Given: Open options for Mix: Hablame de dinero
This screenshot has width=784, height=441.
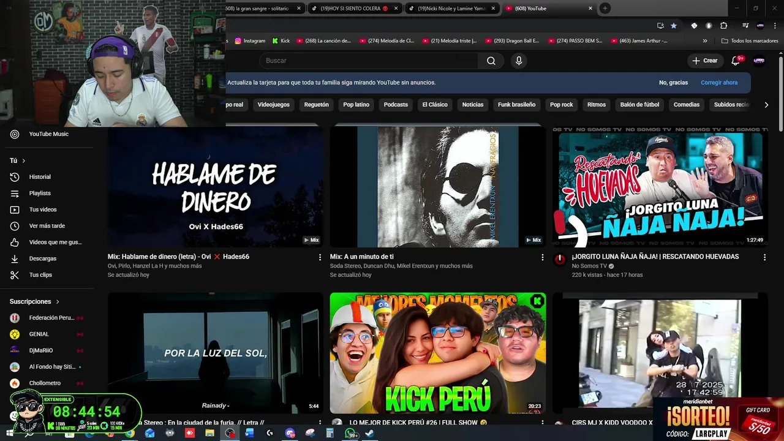Looking at the screenshot, I should pyautogui.click(x=320, y=257).
